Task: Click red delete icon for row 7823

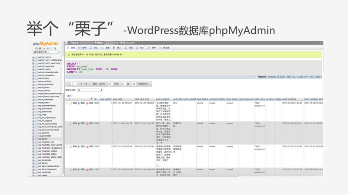Action: (x=87, y=170)
